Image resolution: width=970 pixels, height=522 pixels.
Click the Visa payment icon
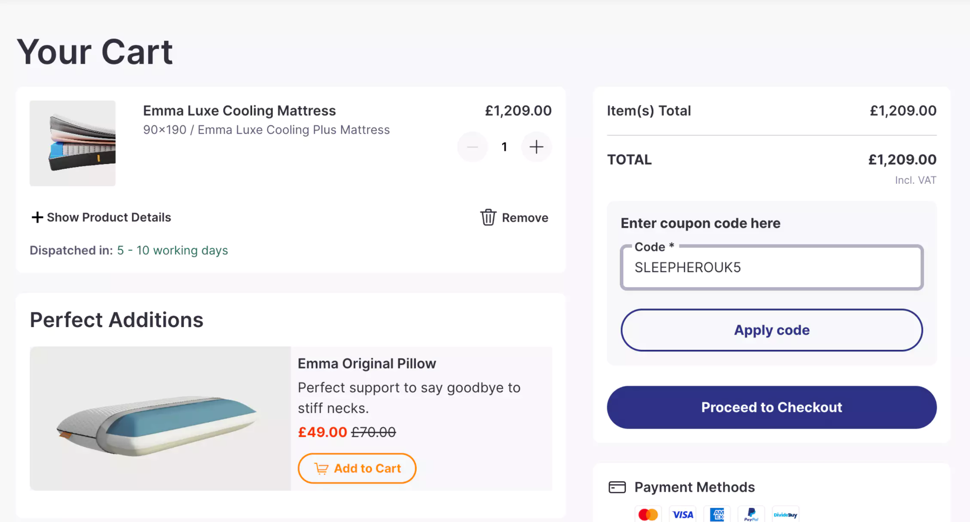click(x=683, y=514)
